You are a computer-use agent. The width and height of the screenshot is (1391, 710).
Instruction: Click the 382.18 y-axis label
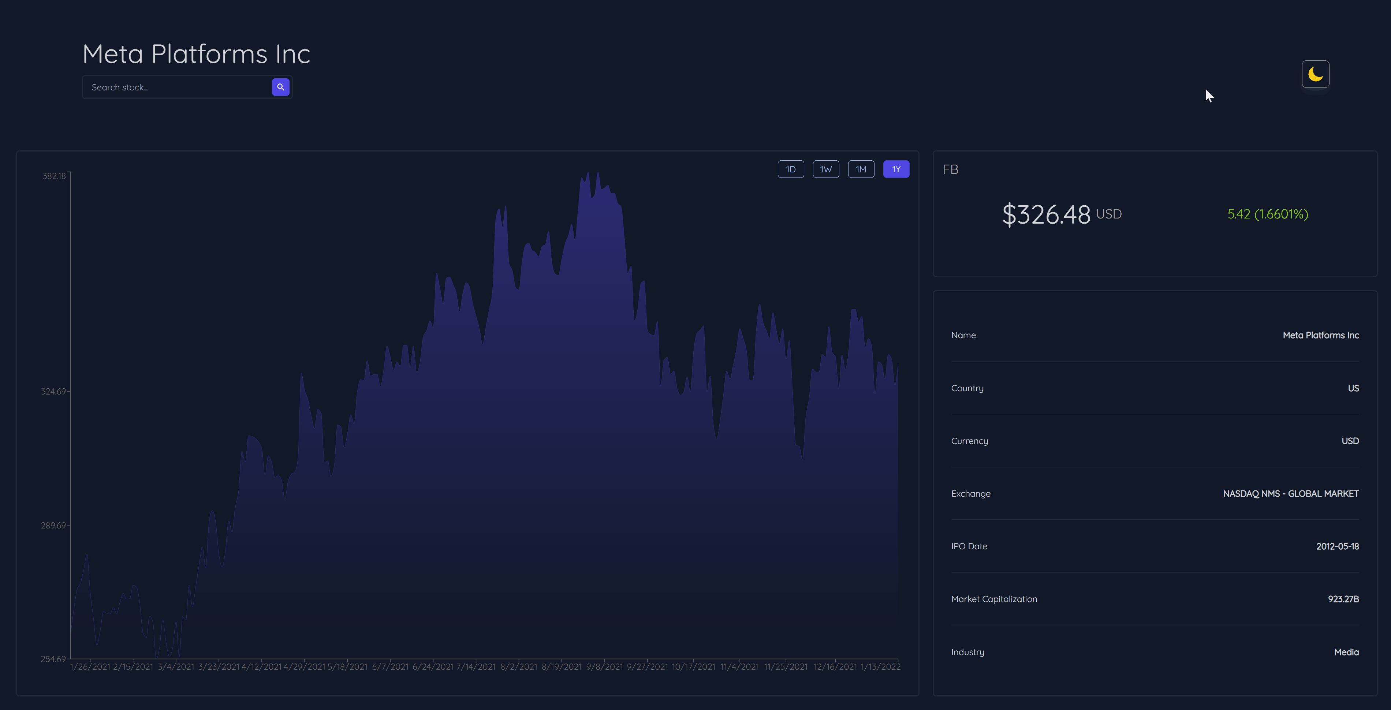coord(54,176)
